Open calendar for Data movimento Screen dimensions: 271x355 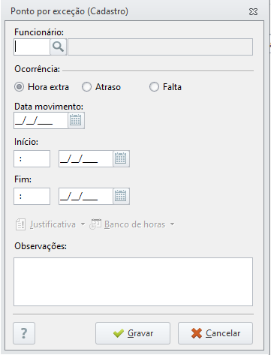pyautogui.click(x=76, y=121)
